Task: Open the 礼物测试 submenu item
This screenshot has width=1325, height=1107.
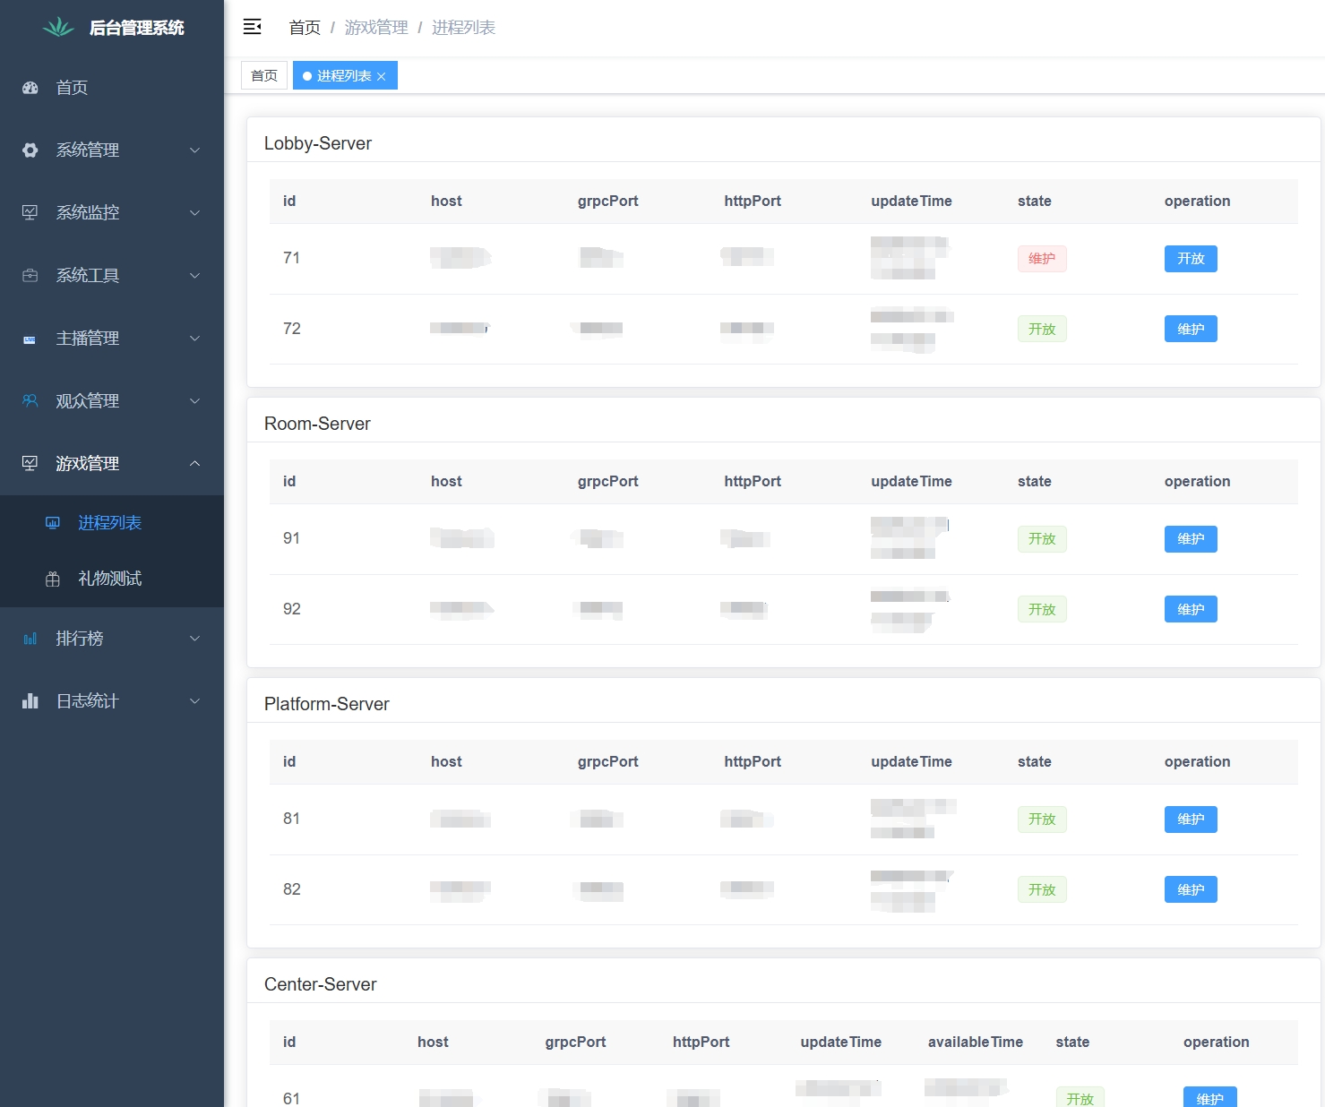Action: [x=112, y=579]
